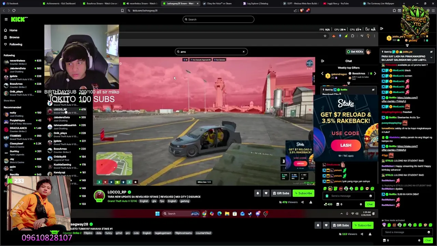Click outer Gift Subs button
The height and width of the screenshot is (246, 437).
pos(341,225)
